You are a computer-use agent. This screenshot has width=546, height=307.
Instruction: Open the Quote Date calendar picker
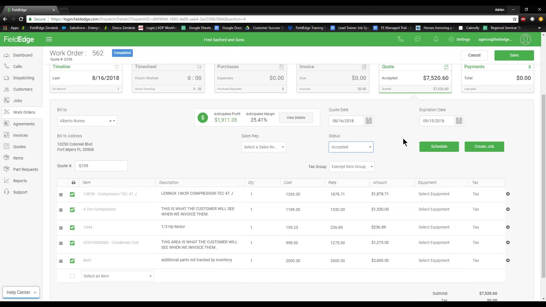[x=368, y=121]
